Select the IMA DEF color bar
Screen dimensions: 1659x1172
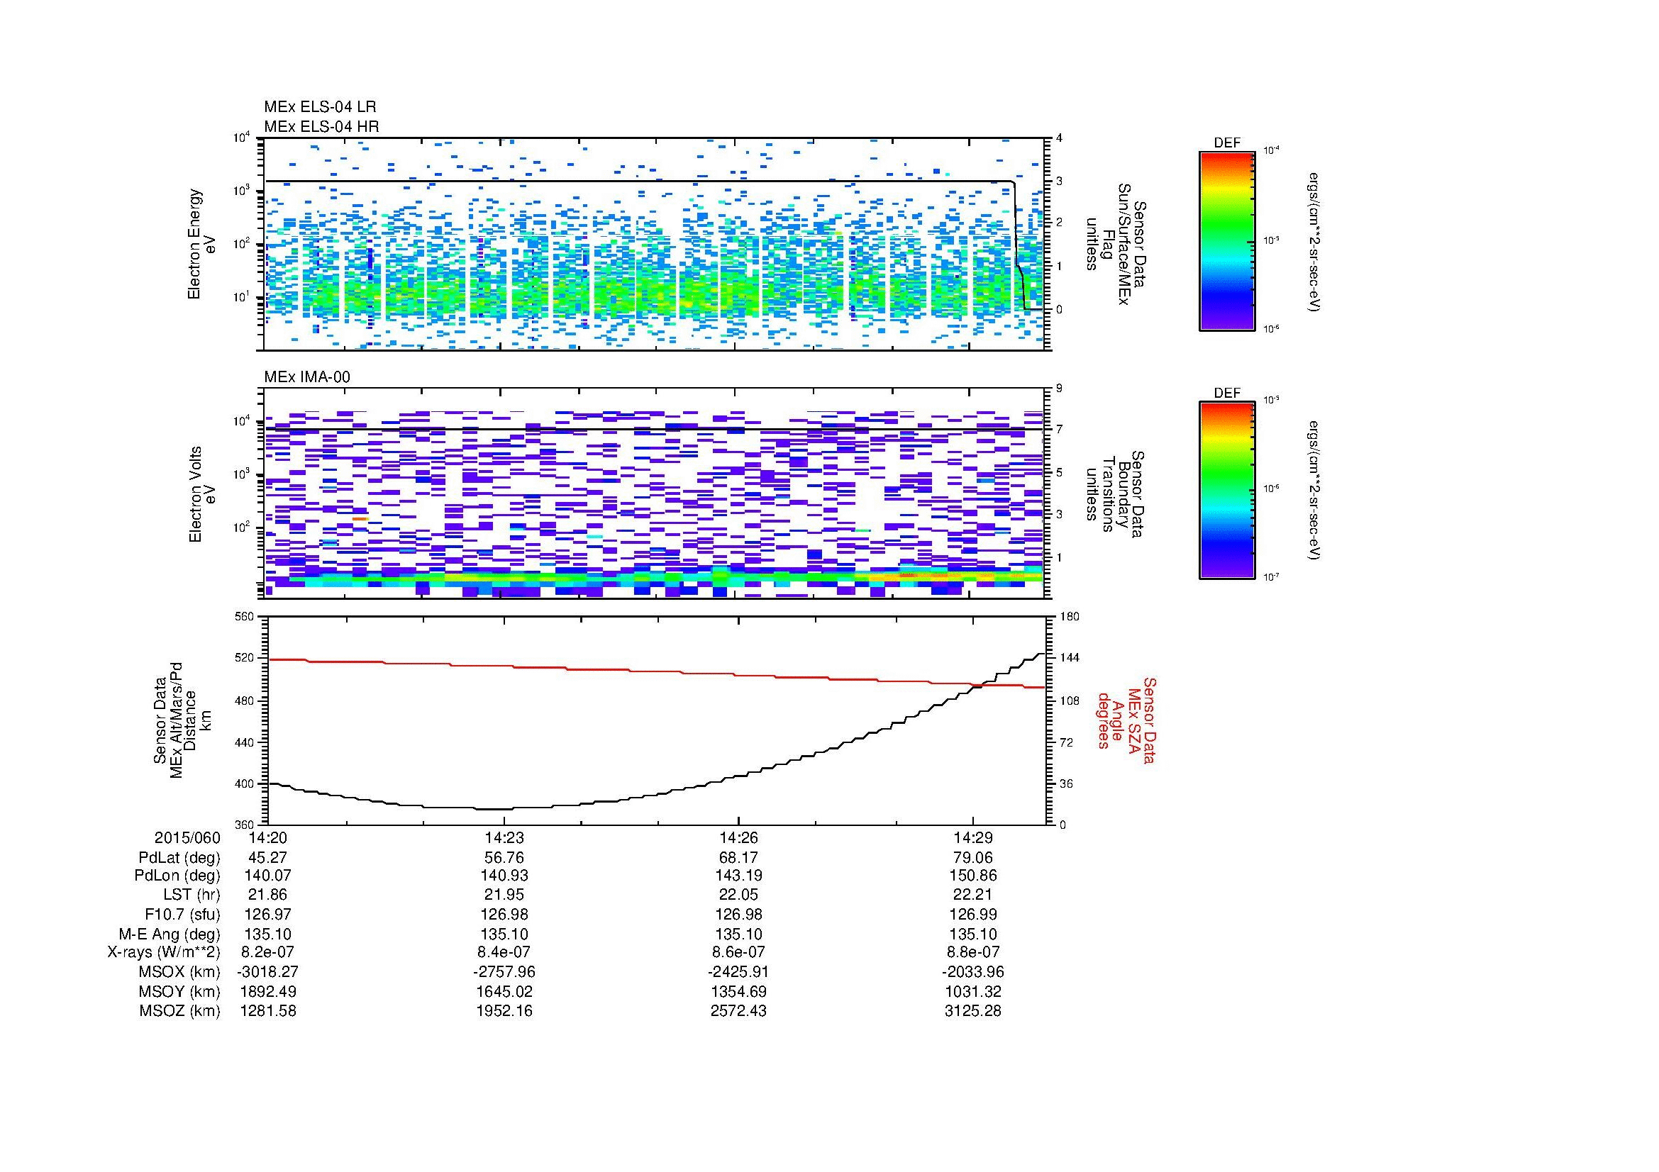pyautogui.click(x=1227, y=491)
